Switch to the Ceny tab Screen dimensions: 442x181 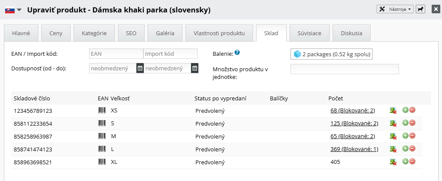point(56,33)
